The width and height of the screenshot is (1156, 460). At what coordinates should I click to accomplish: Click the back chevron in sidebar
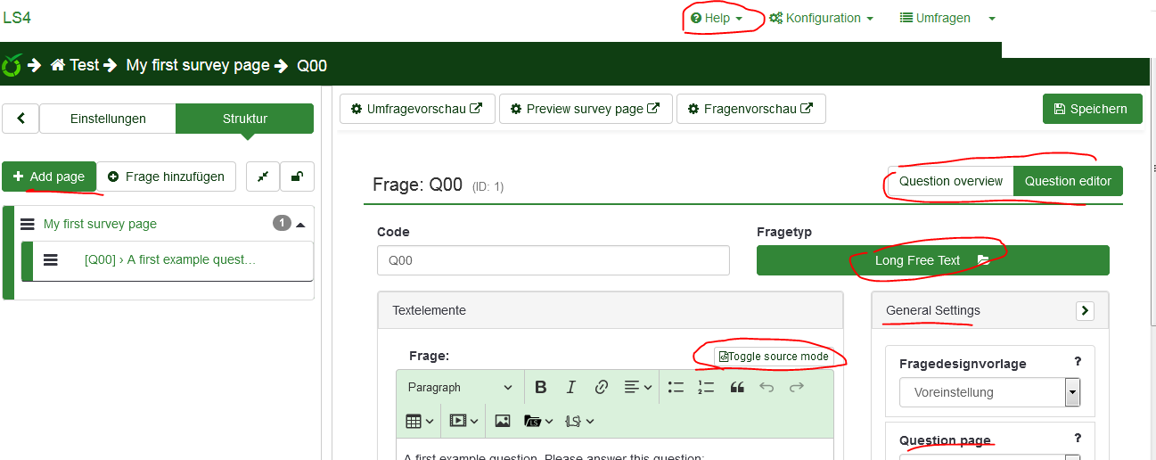click(20, 119)
